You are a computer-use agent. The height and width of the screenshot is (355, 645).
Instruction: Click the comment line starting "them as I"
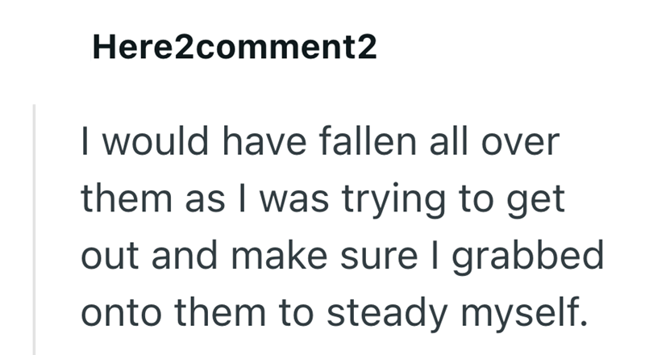(322, 199)
